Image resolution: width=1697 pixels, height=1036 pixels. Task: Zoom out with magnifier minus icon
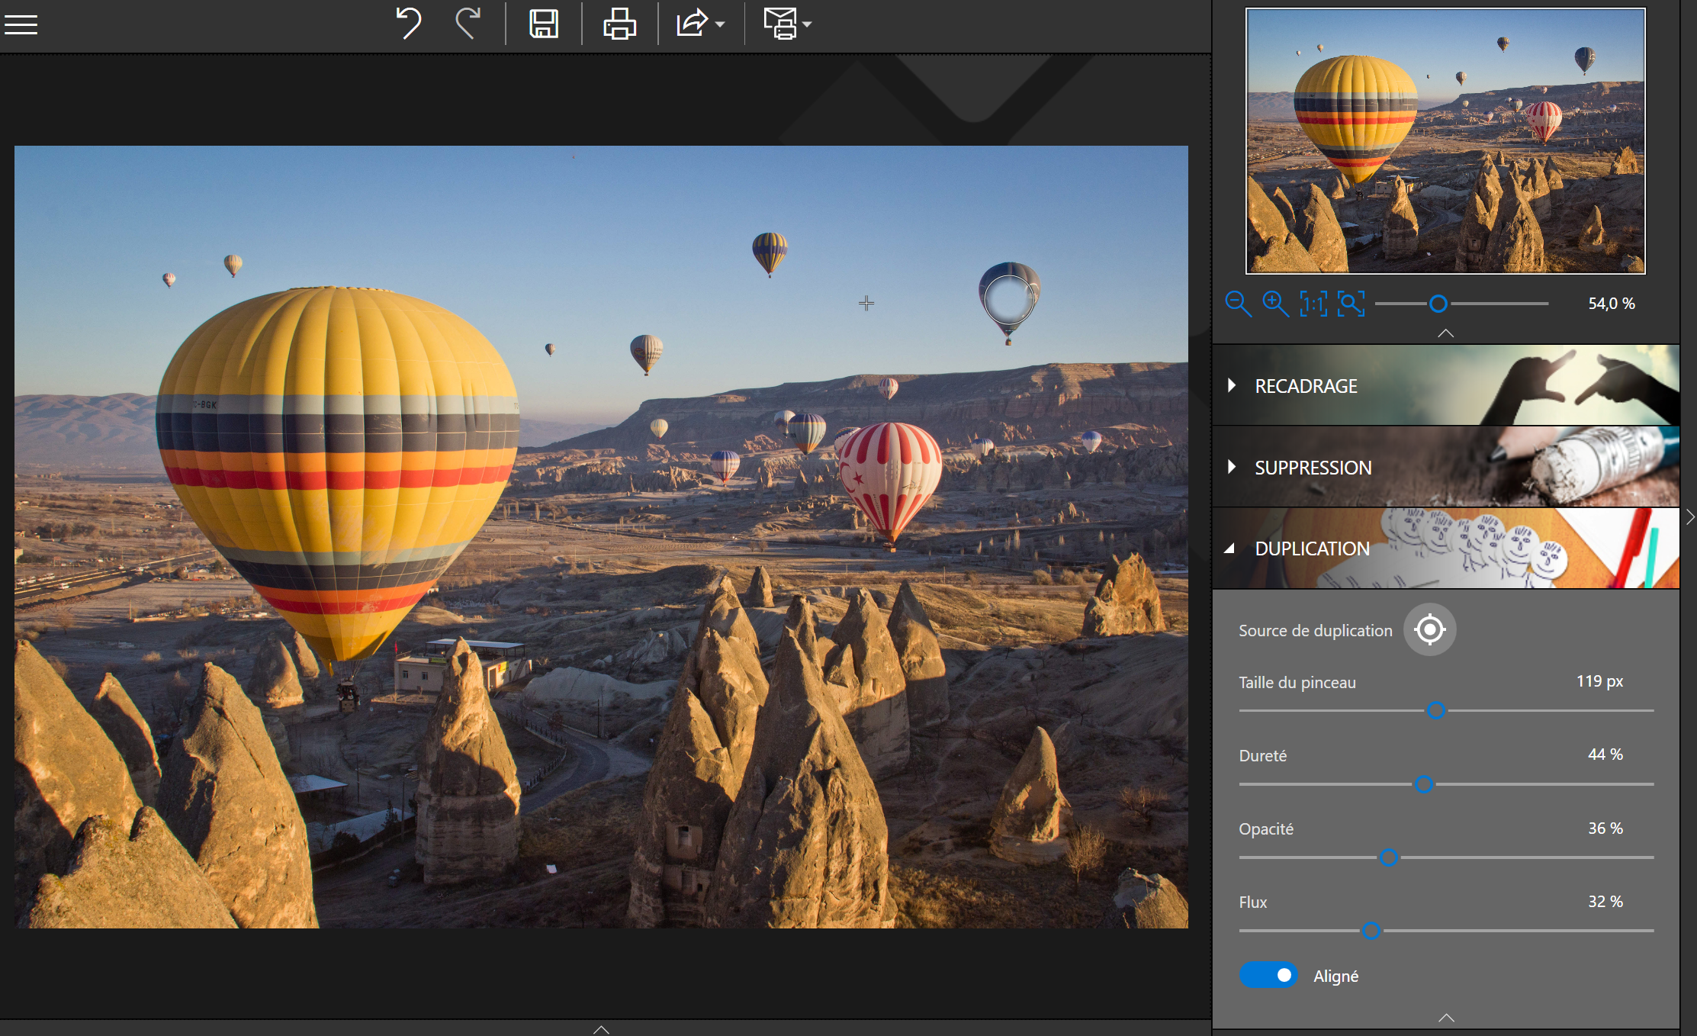[x=1237, y=304]
